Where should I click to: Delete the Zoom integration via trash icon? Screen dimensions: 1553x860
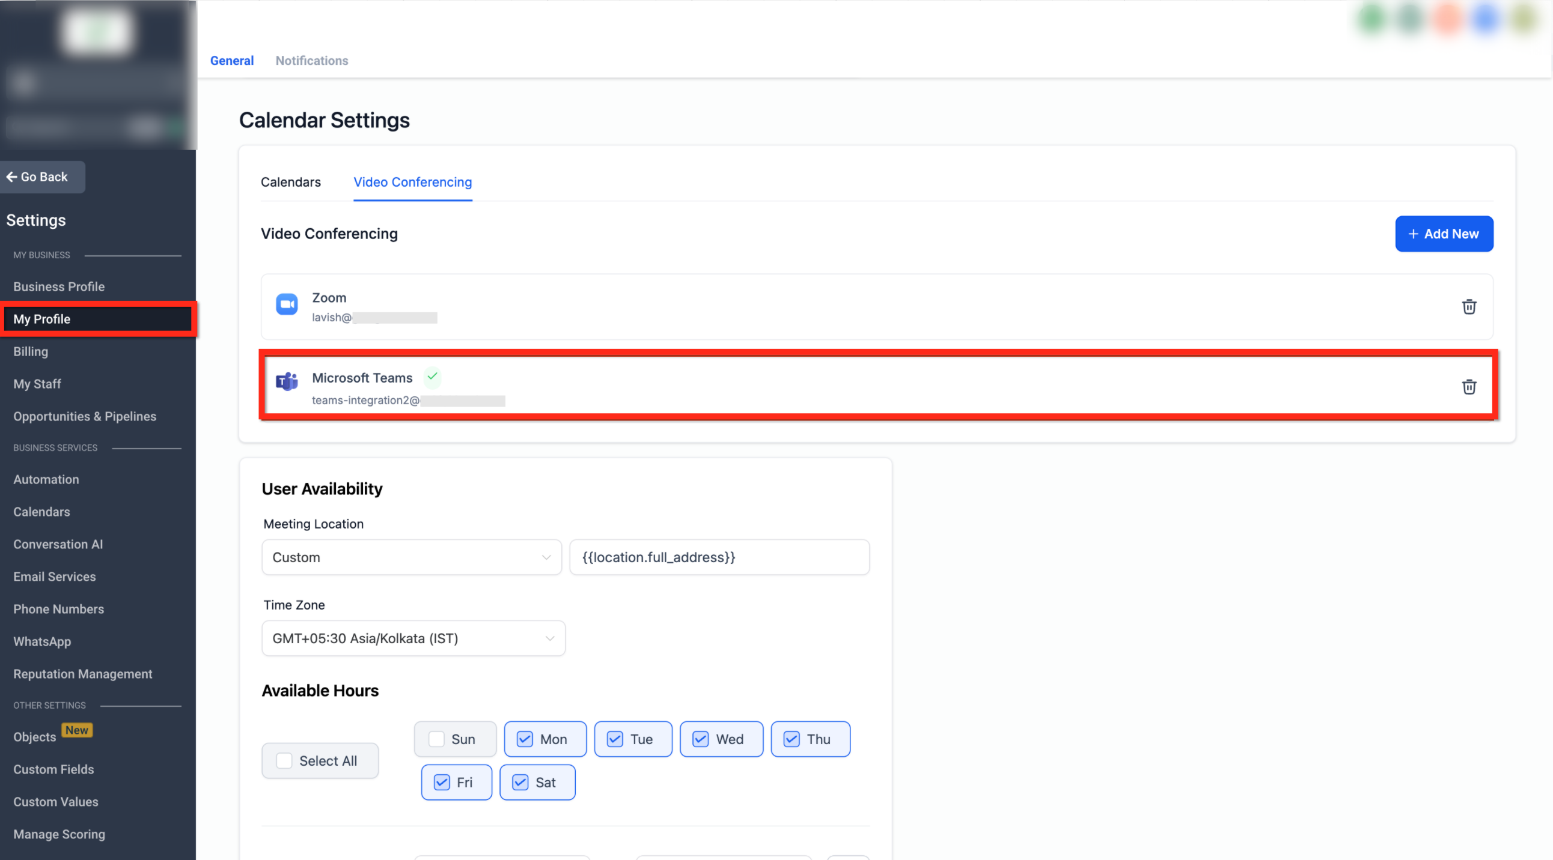click(1469, 306)
